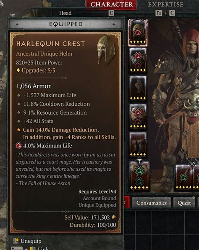Screen dimensions: 199x250
Task: Click the gold coin icon next to Sell Value
Action: [113, 217]
